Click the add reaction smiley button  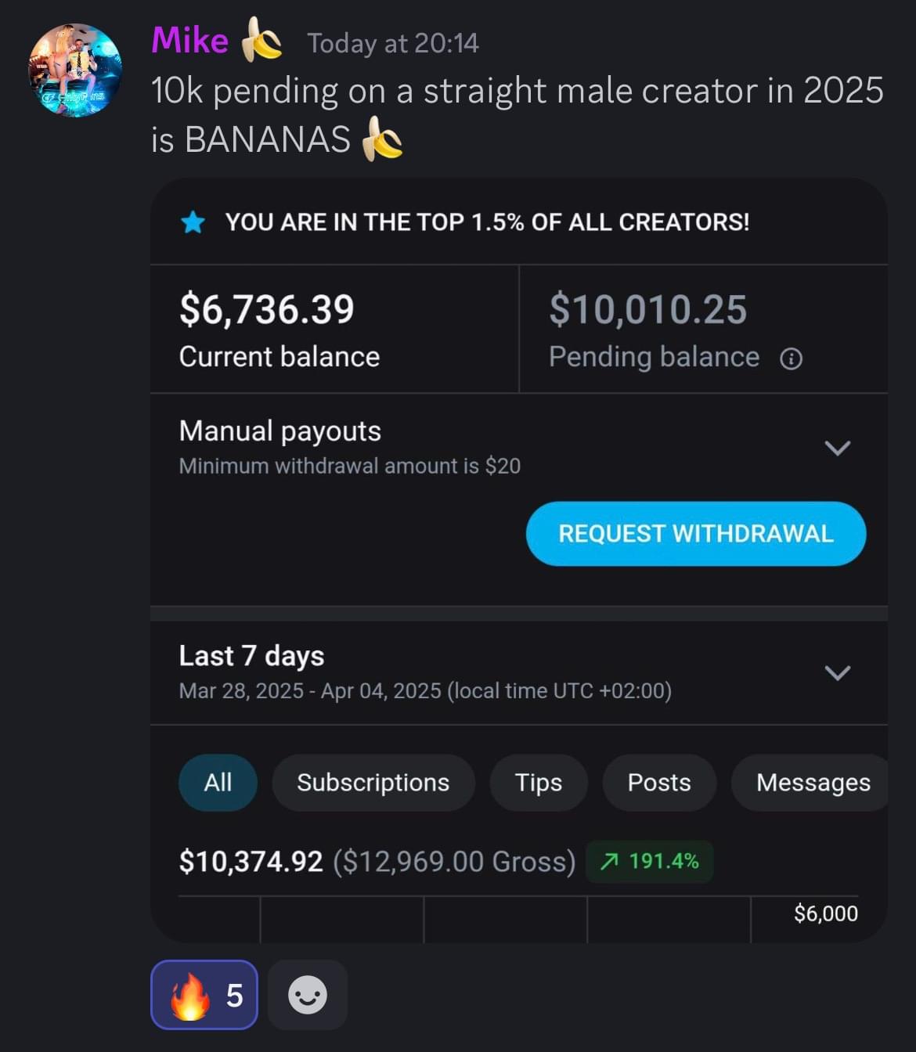click(x=308, y=995)
